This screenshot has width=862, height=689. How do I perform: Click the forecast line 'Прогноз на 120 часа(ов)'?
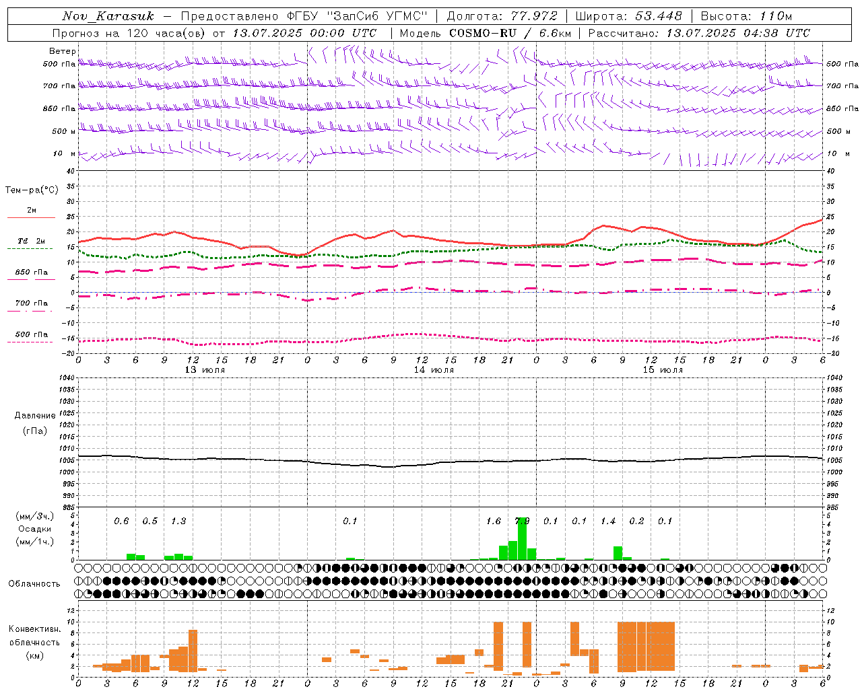pyautogui.click(x=130, y=33)
